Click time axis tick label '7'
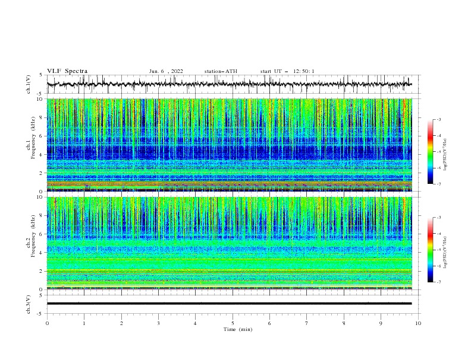Image resolution: width=471 pixels, height=363 pixels. pos(307,323)
